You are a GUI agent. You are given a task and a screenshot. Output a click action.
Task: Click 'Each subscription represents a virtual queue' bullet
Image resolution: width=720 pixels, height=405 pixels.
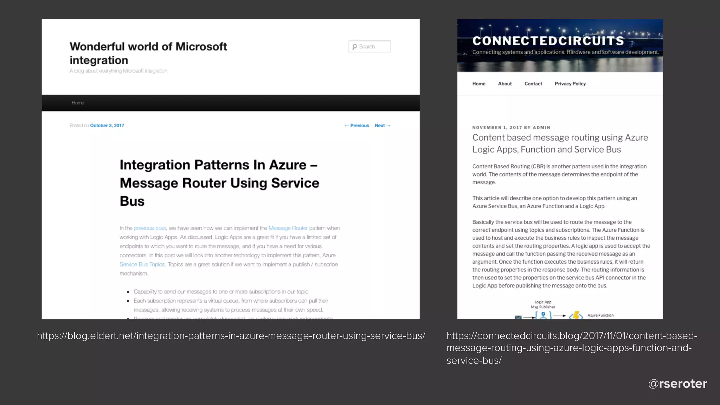click(231, 305)
